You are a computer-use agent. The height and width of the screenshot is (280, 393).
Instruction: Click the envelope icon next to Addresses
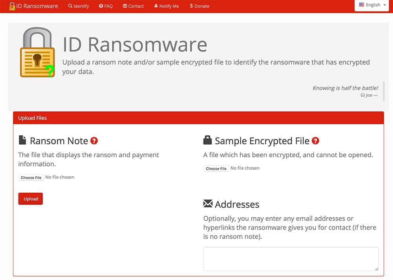[x=208, y=203]
